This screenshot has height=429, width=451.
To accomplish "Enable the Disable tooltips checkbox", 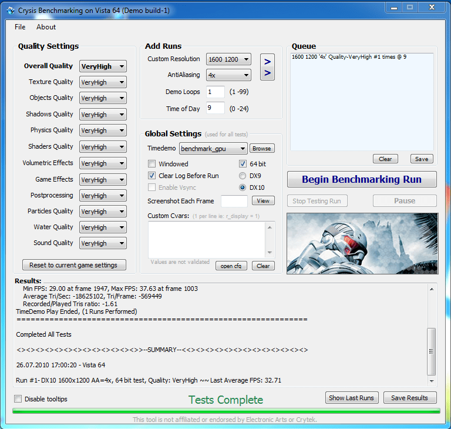I will tap(18, 399).
